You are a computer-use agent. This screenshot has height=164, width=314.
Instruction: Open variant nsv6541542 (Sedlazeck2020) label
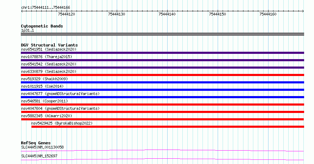[49, 64]
